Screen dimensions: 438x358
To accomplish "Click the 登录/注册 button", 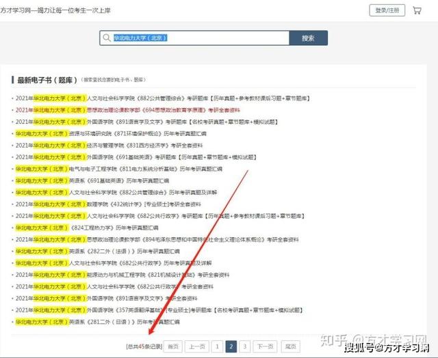I will 387,11.
